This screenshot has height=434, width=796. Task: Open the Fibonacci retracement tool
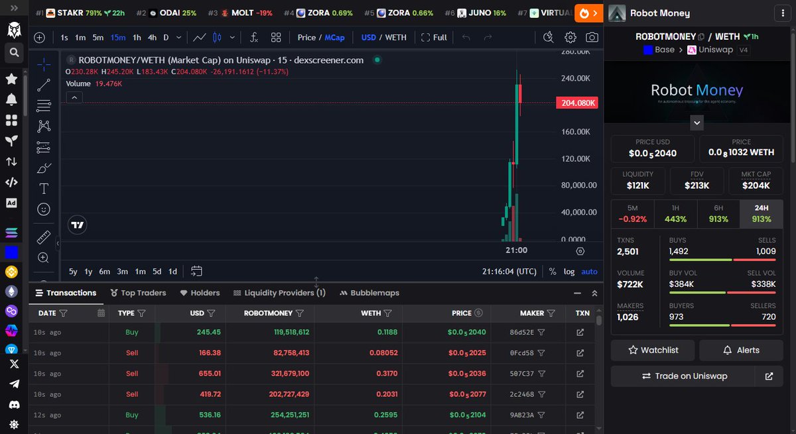[44, 105]
